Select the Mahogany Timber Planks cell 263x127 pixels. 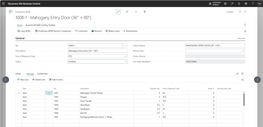pyautogui.click(x=107, y=93)
